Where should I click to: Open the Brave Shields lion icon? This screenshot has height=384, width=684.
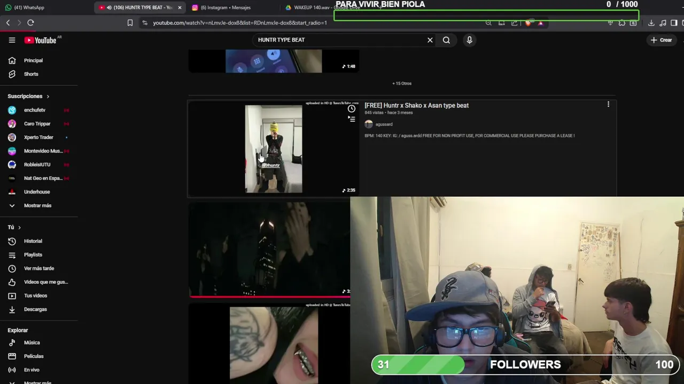(x=528, y=23)
